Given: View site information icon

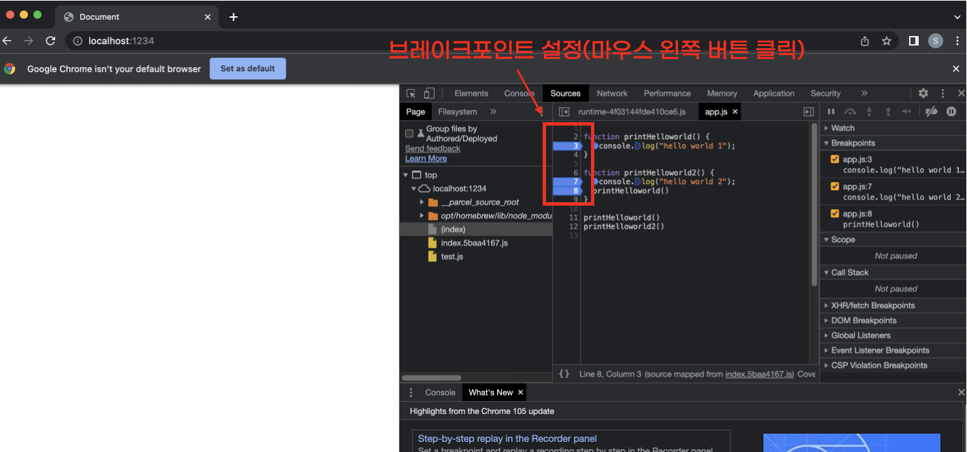Looking at the screenshot, I should 78,41.
